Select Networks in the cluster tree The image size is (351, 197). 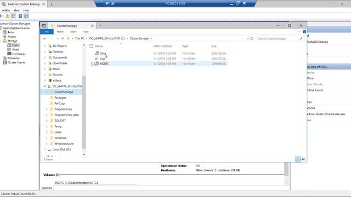13,58
